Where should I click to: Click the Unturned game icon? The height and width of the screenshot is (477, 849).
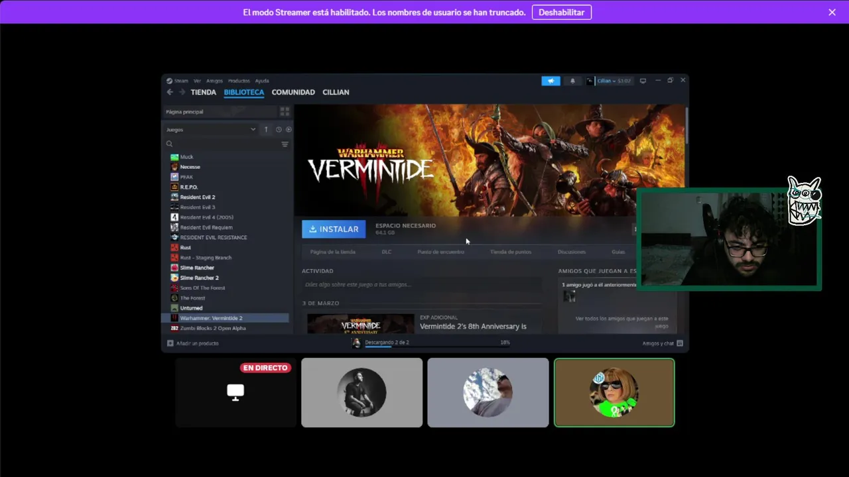pyautogui.click(x=174, y=308)
